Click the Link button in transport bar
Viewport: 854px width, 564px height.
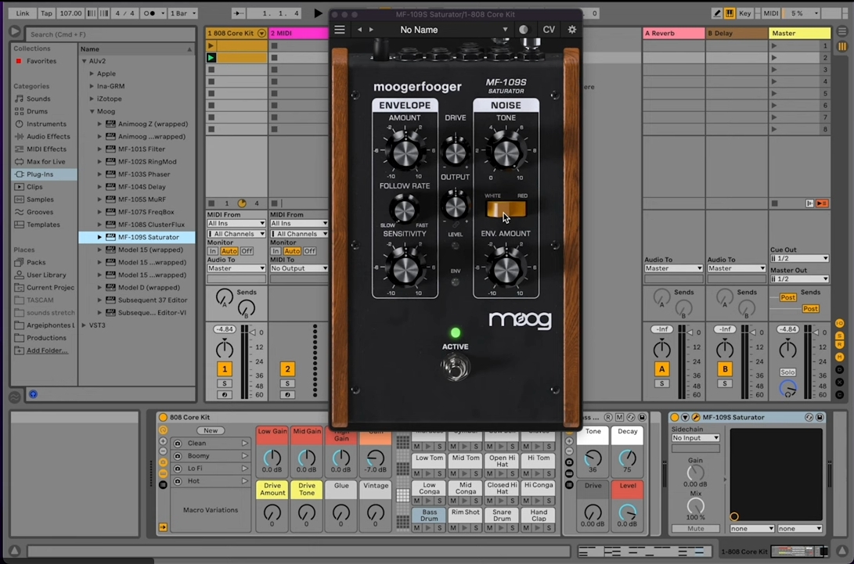click(23, 13)
